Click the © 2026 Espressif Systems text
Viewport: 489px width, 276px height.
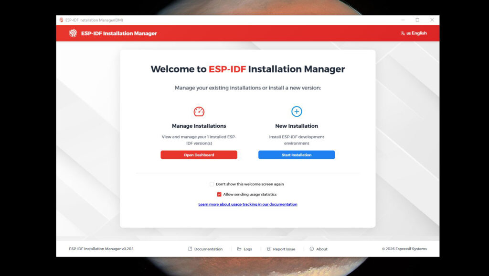[404, 249]
